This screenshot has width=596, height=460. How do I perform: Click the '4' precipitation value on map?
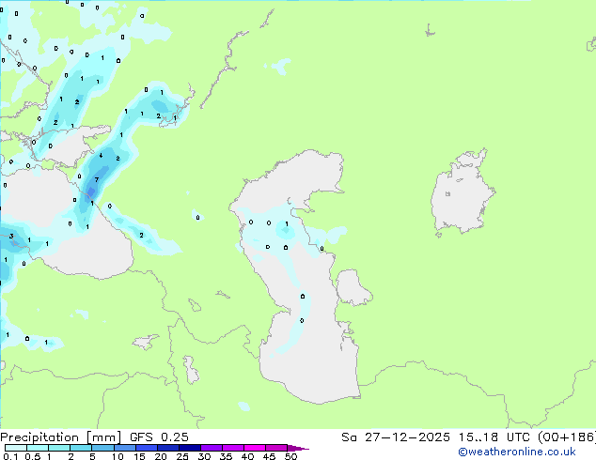point(101,155)
